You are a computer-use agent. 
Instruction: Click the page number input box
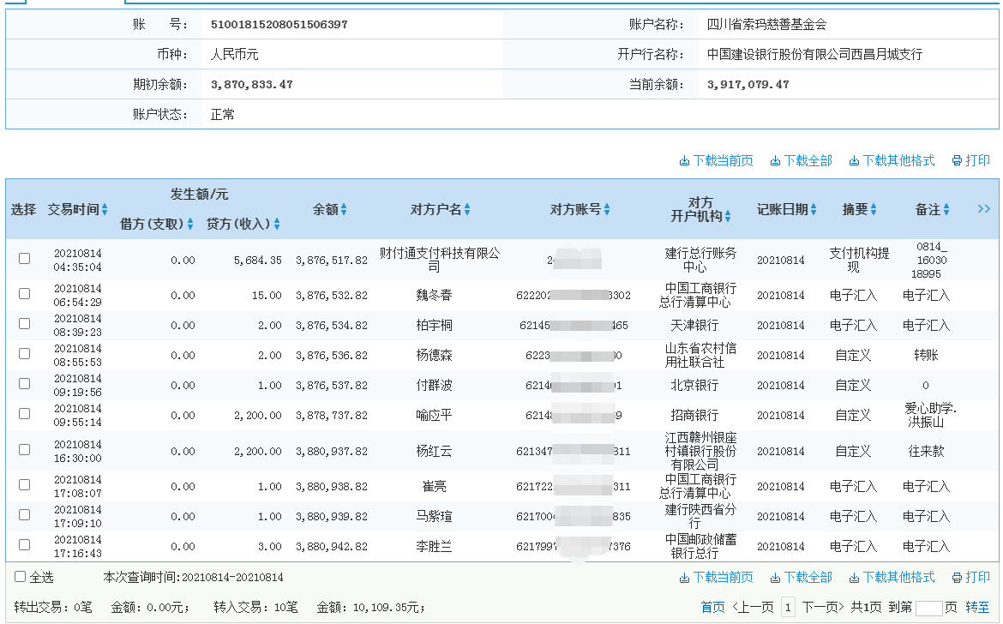pyautogui.click(x=787, y=605)
